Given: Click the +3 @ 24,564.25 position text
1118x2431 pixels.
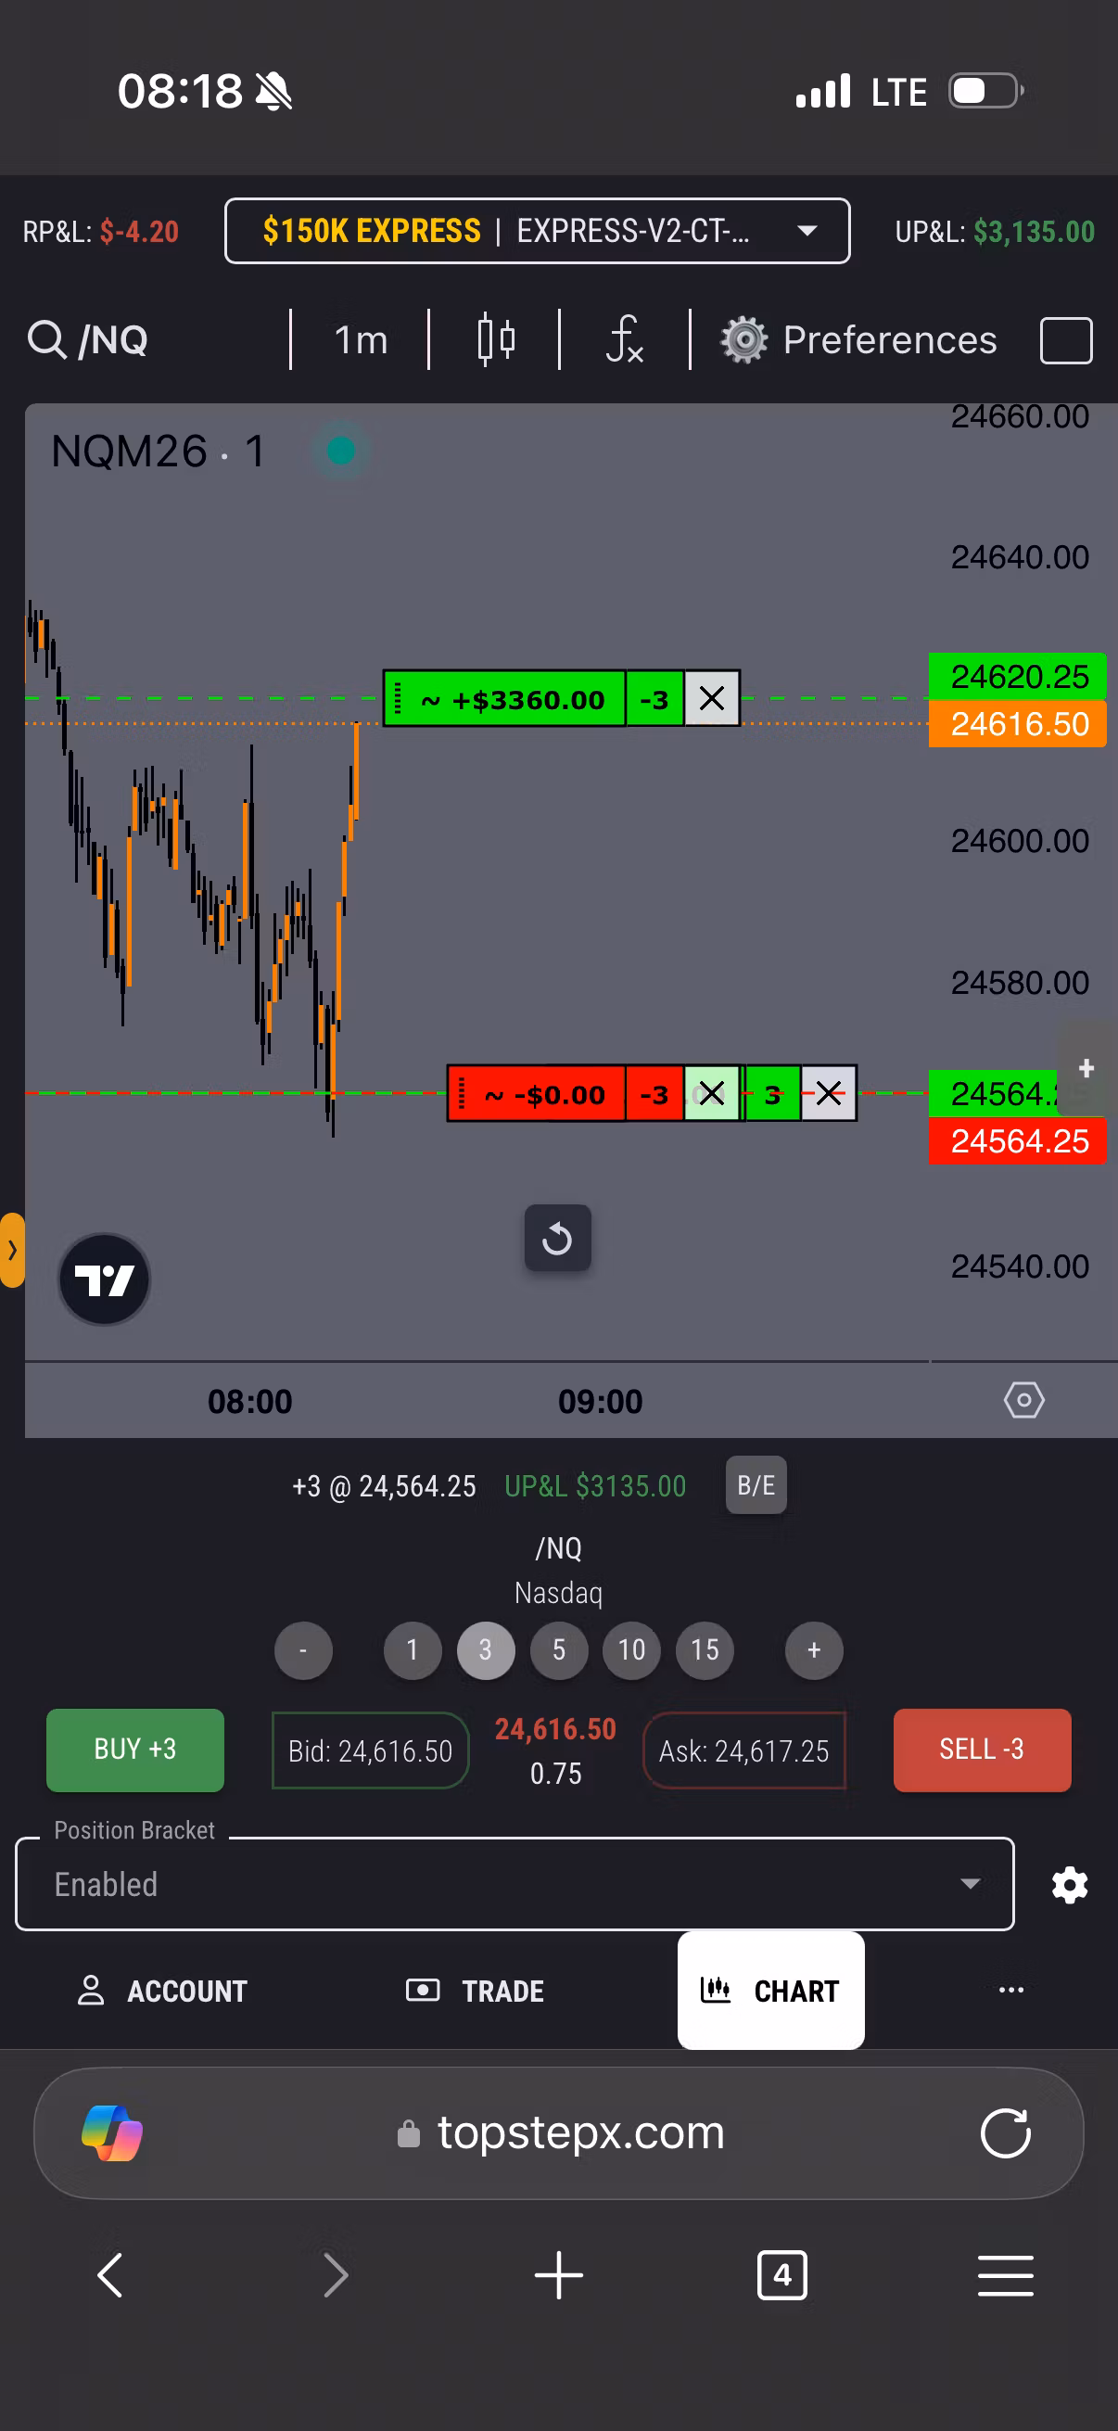Looking at the screenshot, I should pos(384,1486).
